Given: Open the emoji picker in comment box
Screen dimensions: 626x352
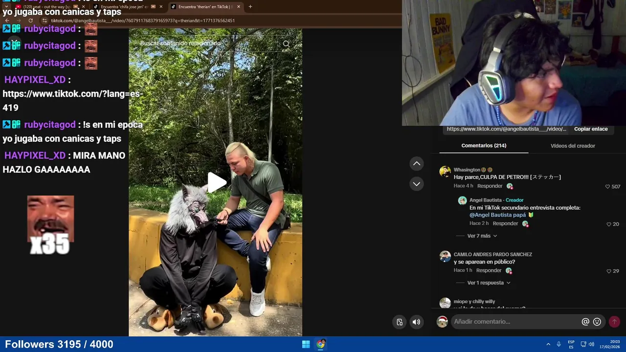Looking at the screenshot, I should pyautogui.click(x=597, y=322).
